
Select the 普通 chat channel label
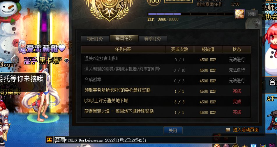[x=59, y=140]
